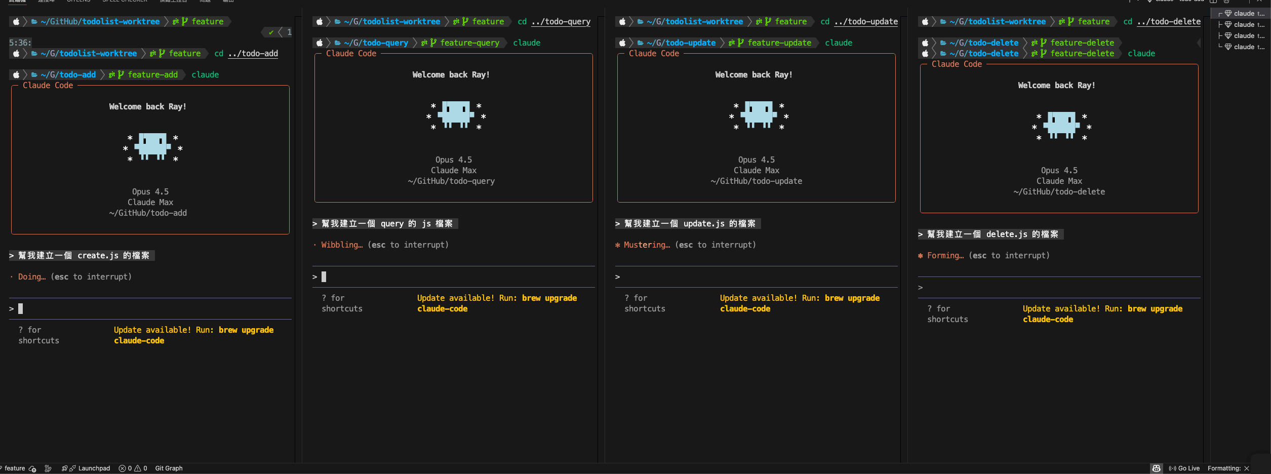This screenshot has width=1271, height=474.
Task: Click 'Welcome back Ray!' in the todo-add pane
Action: (148, 107)
